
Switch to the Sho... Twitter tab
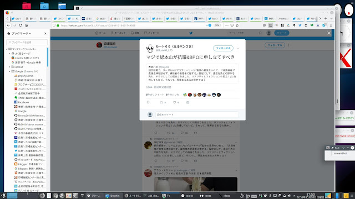(x=256, y=18)
